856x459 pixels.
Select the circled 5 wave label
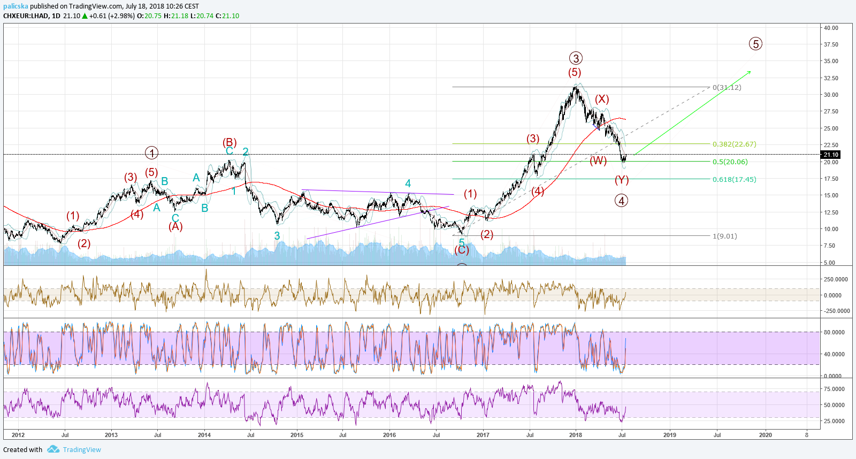pos(755,44)
